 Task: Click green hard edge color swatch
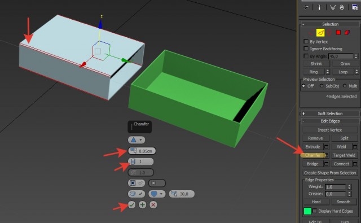coord(307,211)
